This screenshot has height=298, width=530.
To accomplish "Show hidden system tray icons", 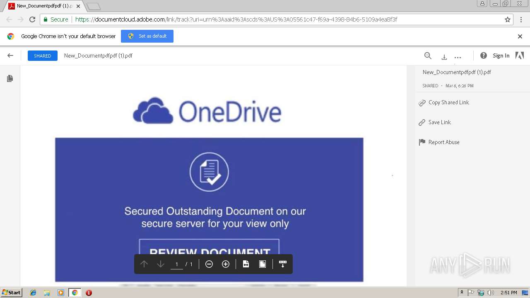I will coord(462,293).
